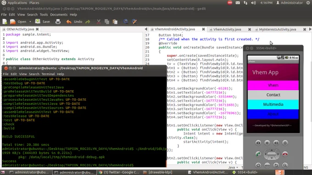Close the VhemAndroidActivity.java tab

click(203, 29)
